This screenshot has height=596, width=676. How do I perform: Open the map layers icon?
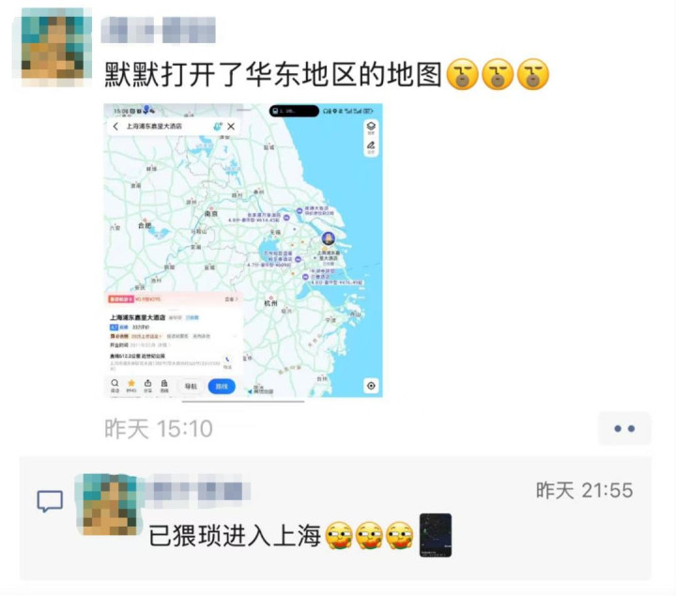[x=371, y=127]
